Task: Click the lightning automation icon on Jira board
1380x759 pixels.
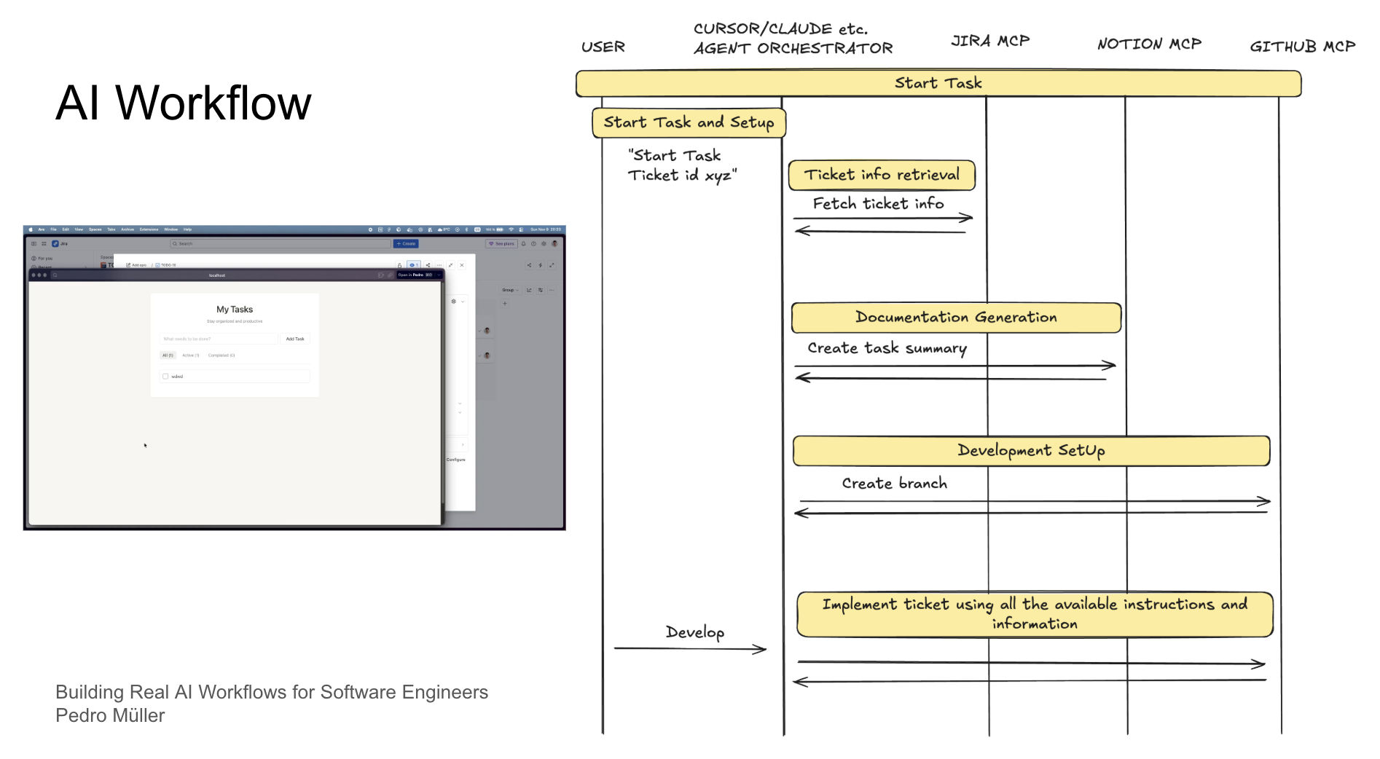Action: coord(541,265)
